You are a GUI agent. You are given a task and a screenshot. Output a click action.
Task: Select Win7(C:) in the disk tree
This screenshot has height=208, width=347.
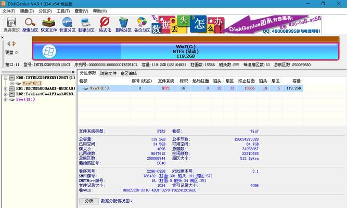pyautogui.click(x=32, y=83)
